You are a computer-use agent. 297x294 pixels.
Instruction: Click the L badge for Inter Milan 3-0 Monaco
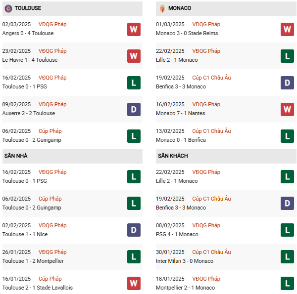[288, 257]
